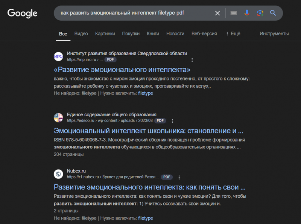Start voice search with microphone icon
The image size is (301, 224).
(247, 13)
